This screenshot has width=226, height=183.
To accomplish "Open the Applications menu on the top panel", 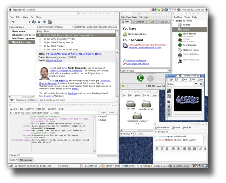I will point(19,10).
